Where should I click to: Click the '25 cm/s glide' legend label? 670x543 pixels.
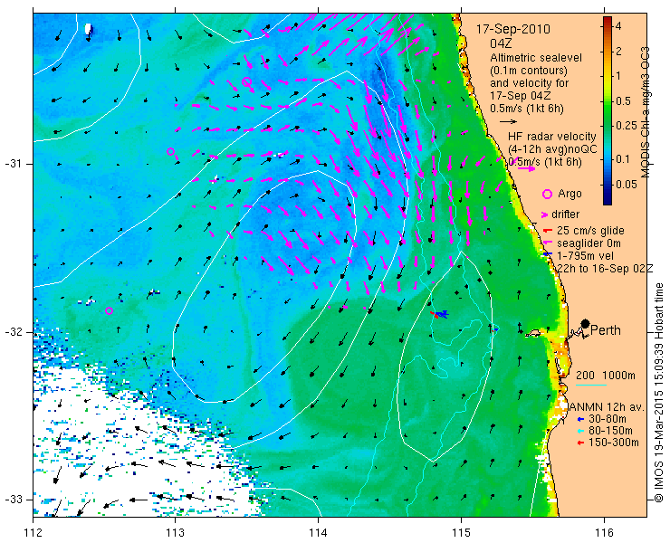point(590,231)
